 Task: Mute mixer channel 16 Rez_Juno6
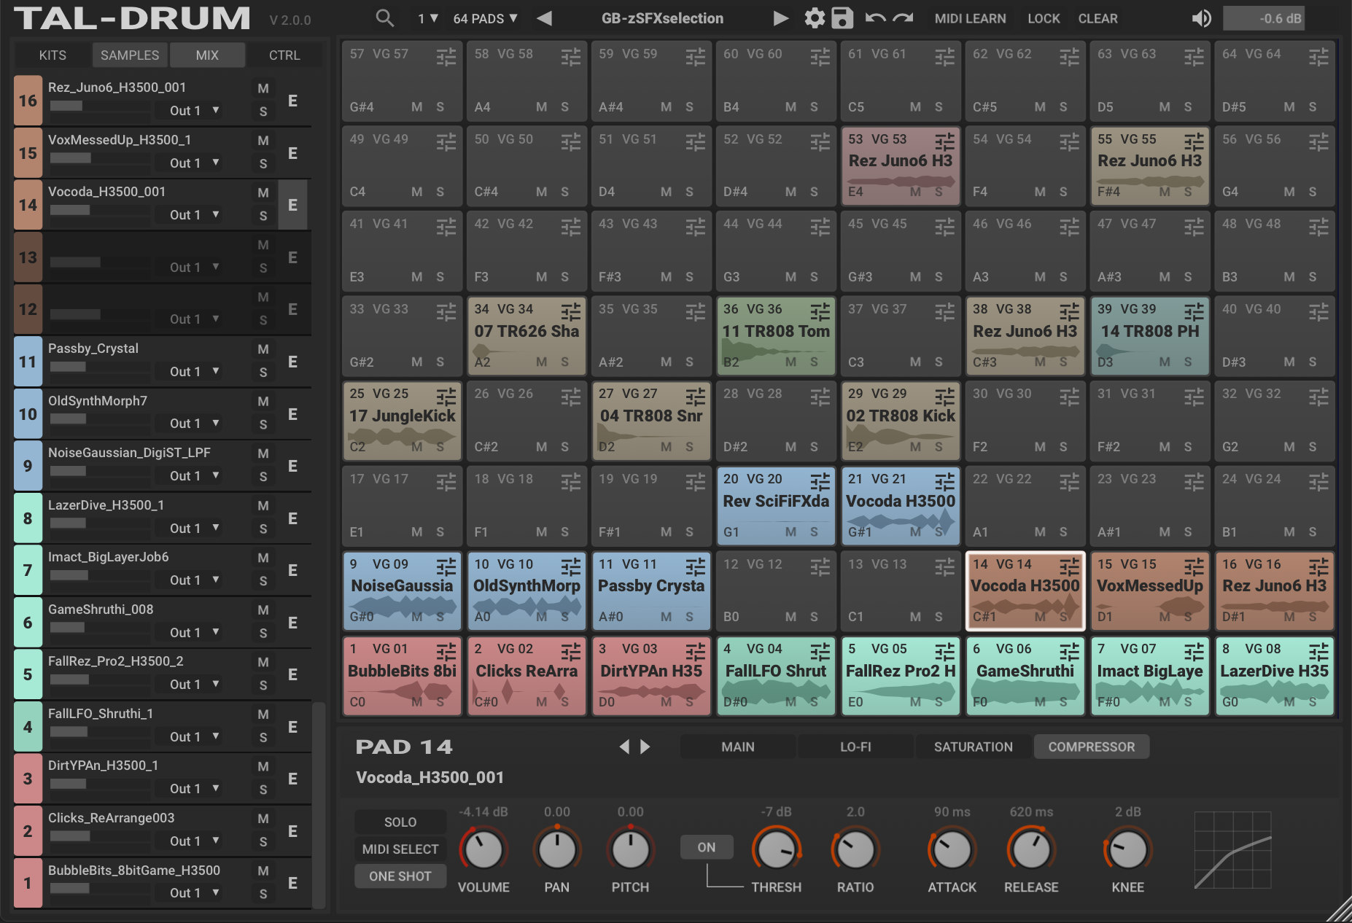pos(263,88)
